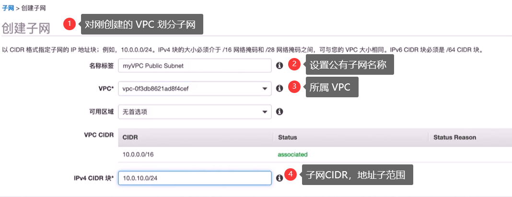The width and height of the screenshot is (512, 197).
Task: Click info icon beside 可用区域 dropdown
Action: pos(279,112)
